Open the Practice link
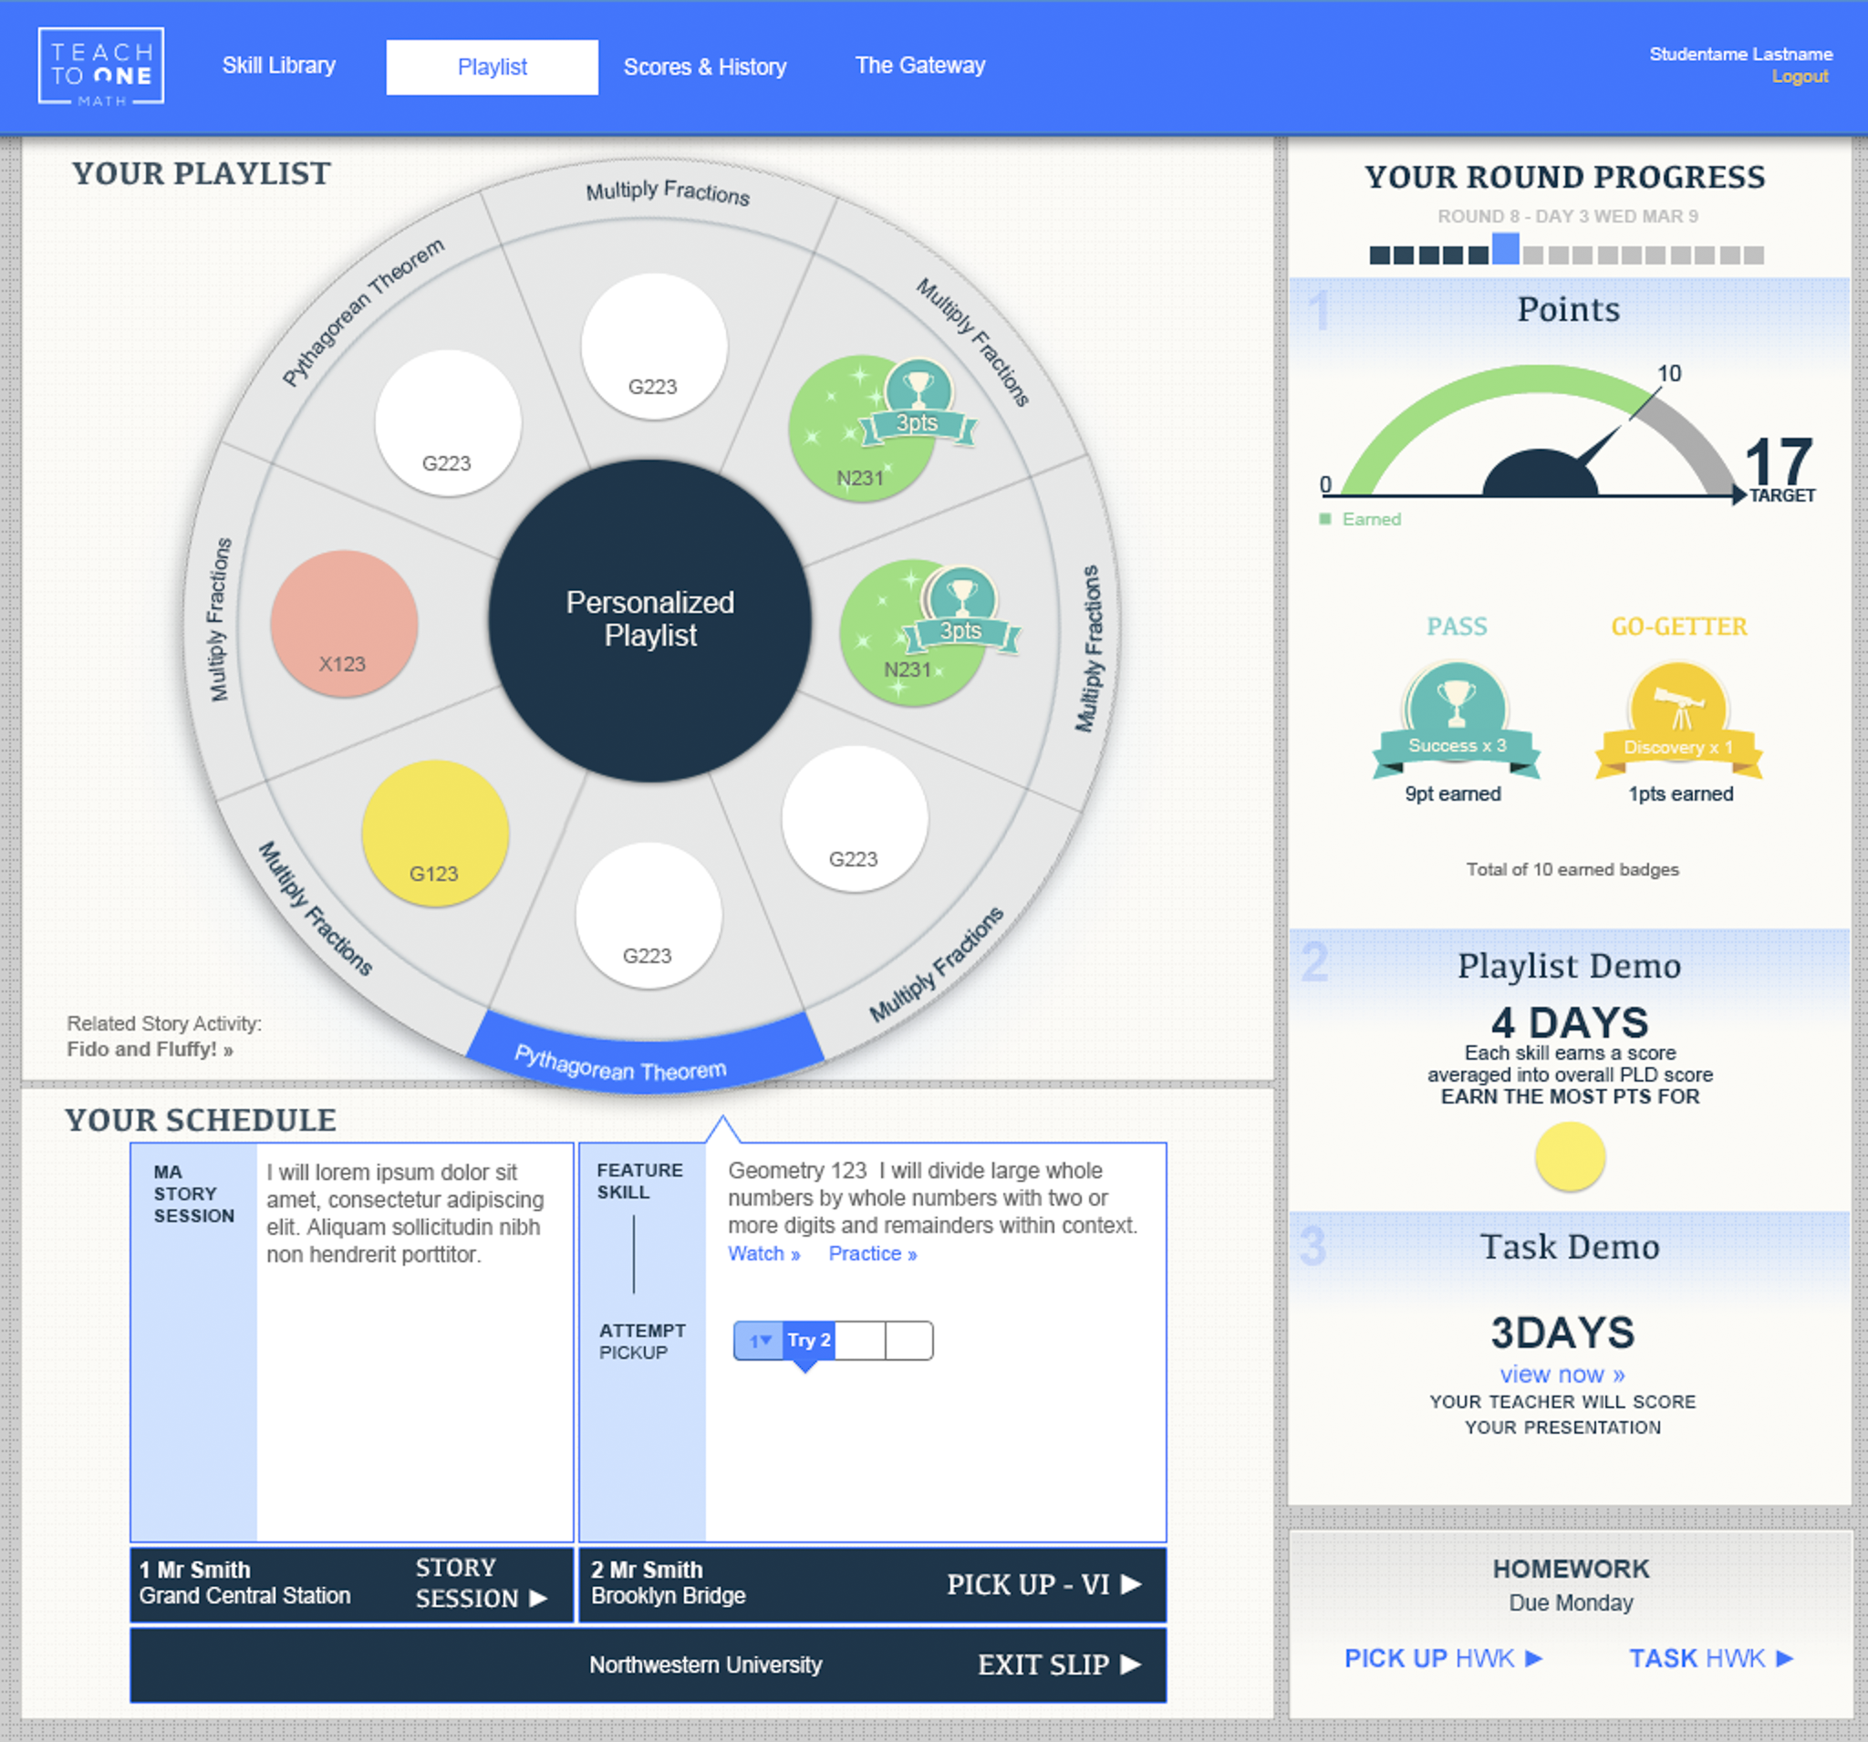The height and width of the screenshot is (1742, 1868). pyautogui.click(x=872, y=1253)
